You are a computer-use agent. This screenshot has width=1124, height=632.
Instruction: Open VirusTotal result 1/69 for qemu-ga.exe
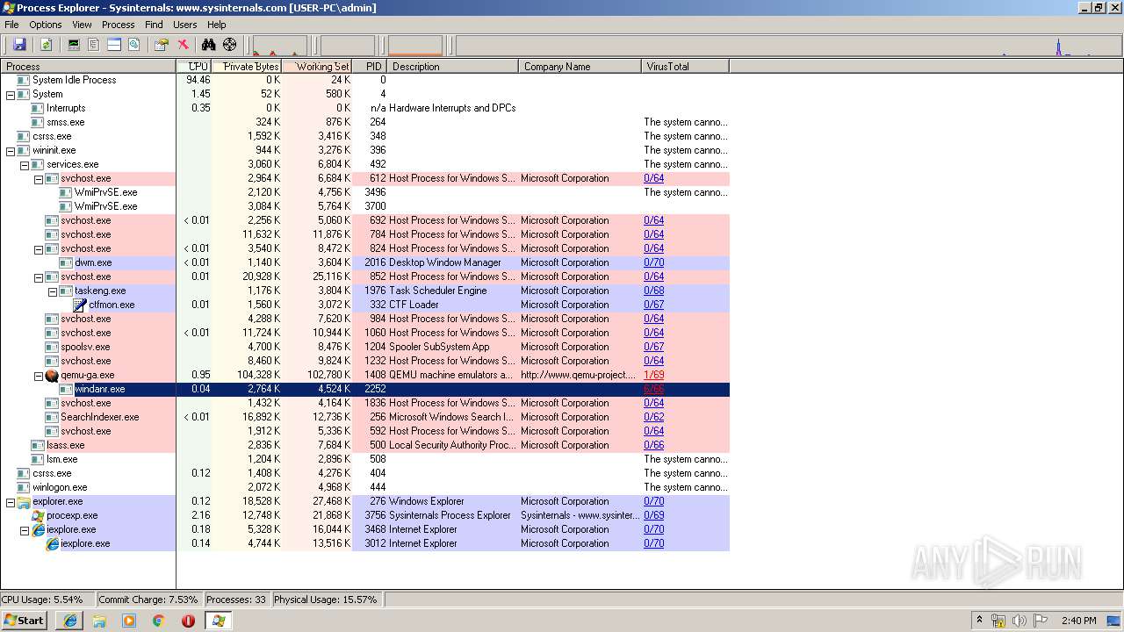pos(654,375)
